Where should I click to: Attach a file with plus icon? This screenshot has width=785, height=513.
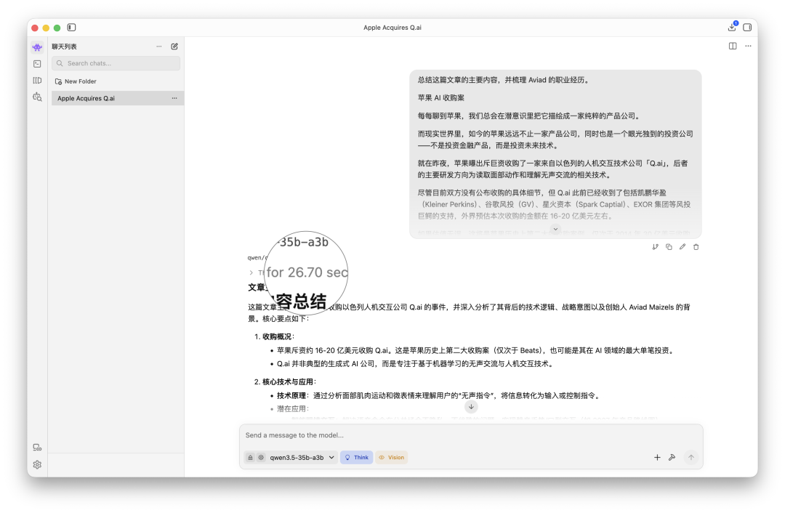[657, 458]
